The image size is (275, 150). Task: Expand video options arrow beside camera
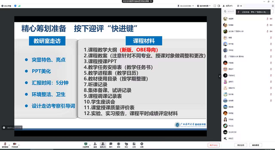[19, 145]
